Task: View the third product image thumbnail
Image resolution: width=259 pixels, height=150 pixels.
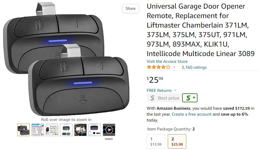Action: tap(52, 130)
